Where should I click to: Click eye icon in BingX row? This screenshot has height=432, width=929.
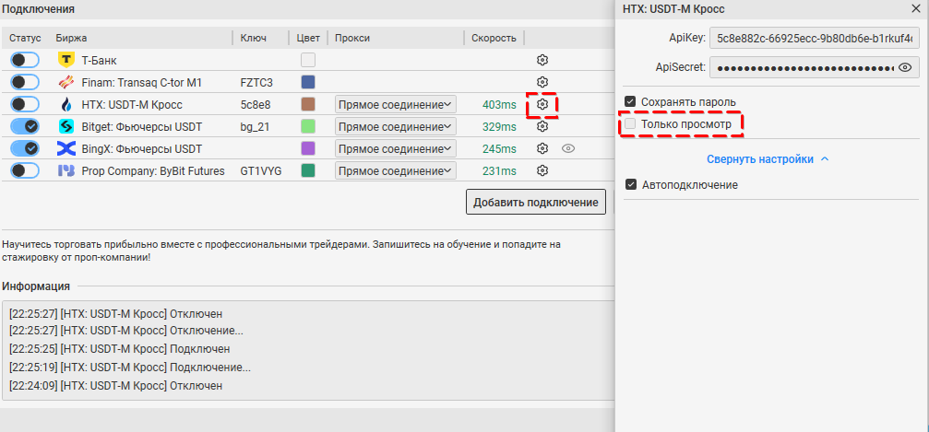point(568,148)
